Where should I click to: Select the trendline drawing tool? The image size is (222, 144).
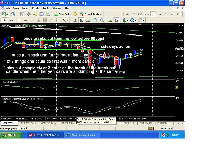[32, 20]
